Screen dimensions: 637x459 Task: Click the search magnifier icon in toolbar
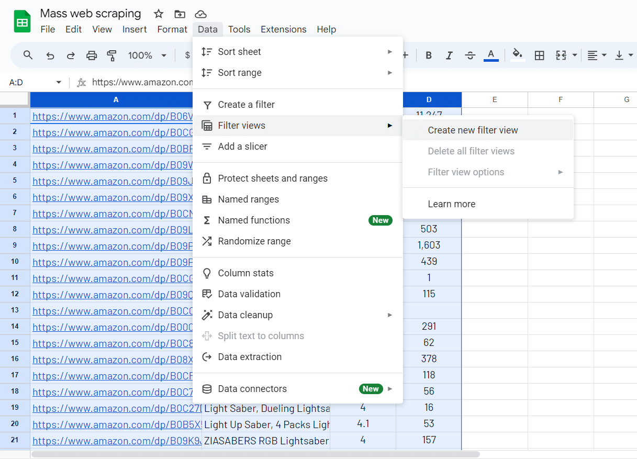click(x=28, y=55)
